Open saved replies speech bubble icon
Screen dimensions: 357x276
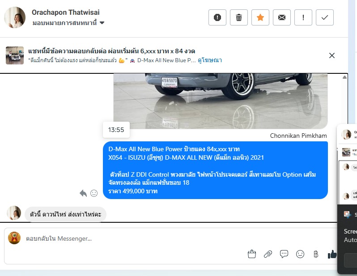[284, 254]
